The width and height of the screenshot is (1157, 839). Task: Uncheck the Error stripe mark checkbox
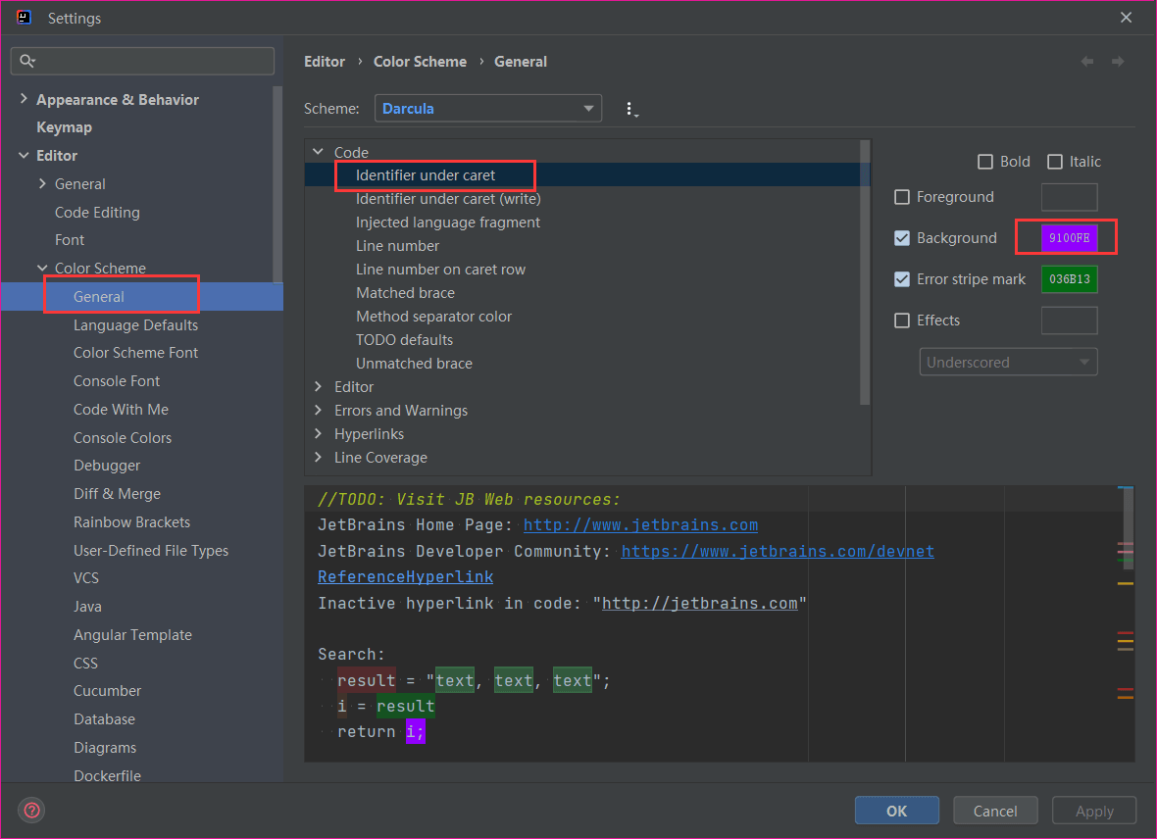pos(902,279)
